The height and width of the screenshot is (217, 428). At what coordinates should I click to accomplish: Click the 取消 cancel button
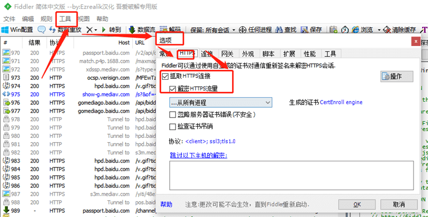point(399,205)
